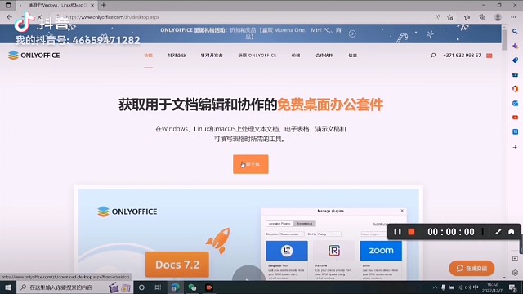Click the ONLYOFFICE logo in the header
This screenshot has width=523, height=294.
pos(34,56)
